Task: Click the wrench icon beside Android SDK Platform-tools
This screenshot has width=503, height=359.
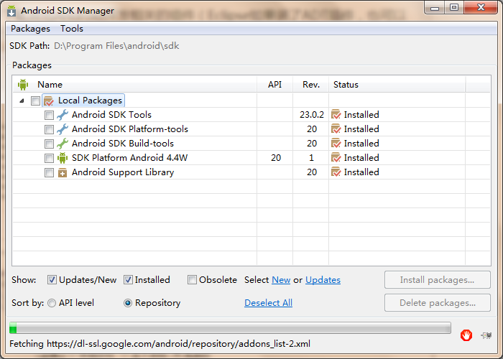Action: click(x=63, y=129)
